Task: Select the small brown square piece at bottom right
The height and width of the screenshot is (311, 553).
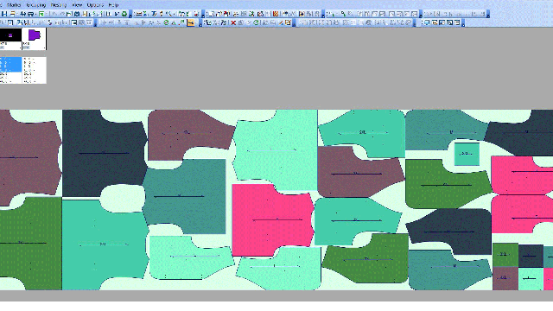Action: click(505, 278)
